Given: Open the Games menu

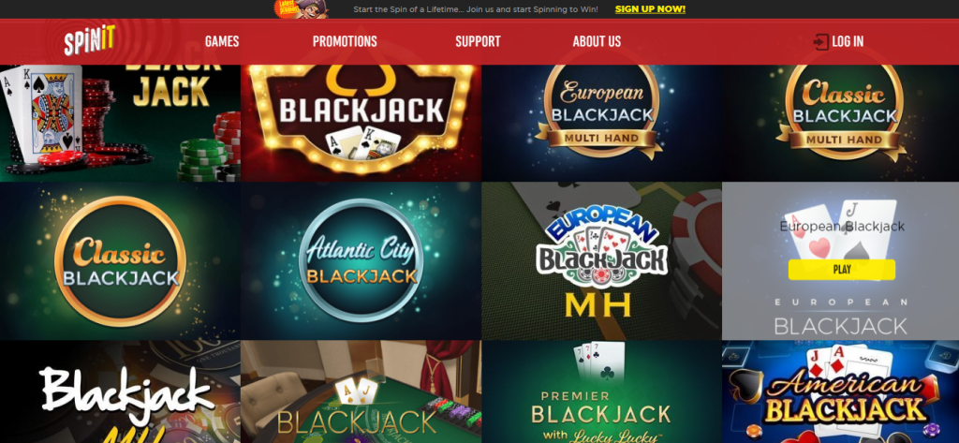Looking at the screenshot, I should pos(222,41).
